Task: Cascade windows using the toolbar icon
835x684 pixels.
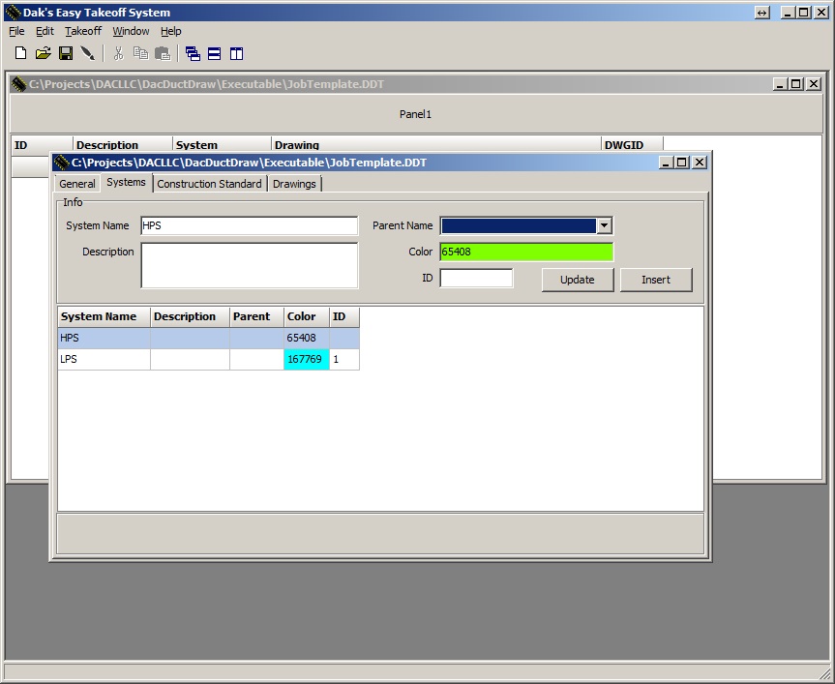Action: coord(193,53)
